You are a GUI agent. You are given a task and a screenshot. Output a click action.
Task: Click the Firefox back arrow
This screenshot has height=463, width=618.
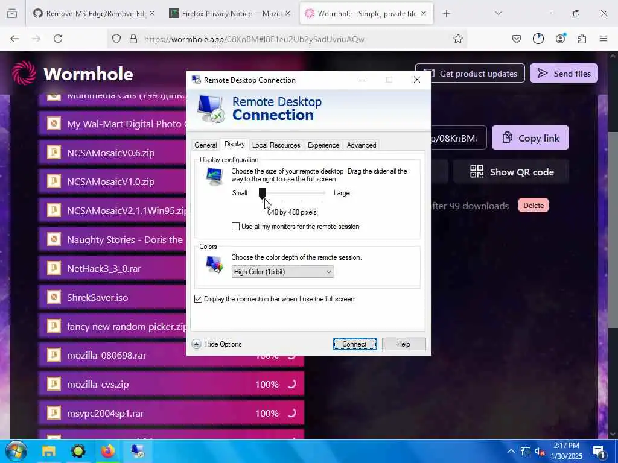(x=14, y=39)
